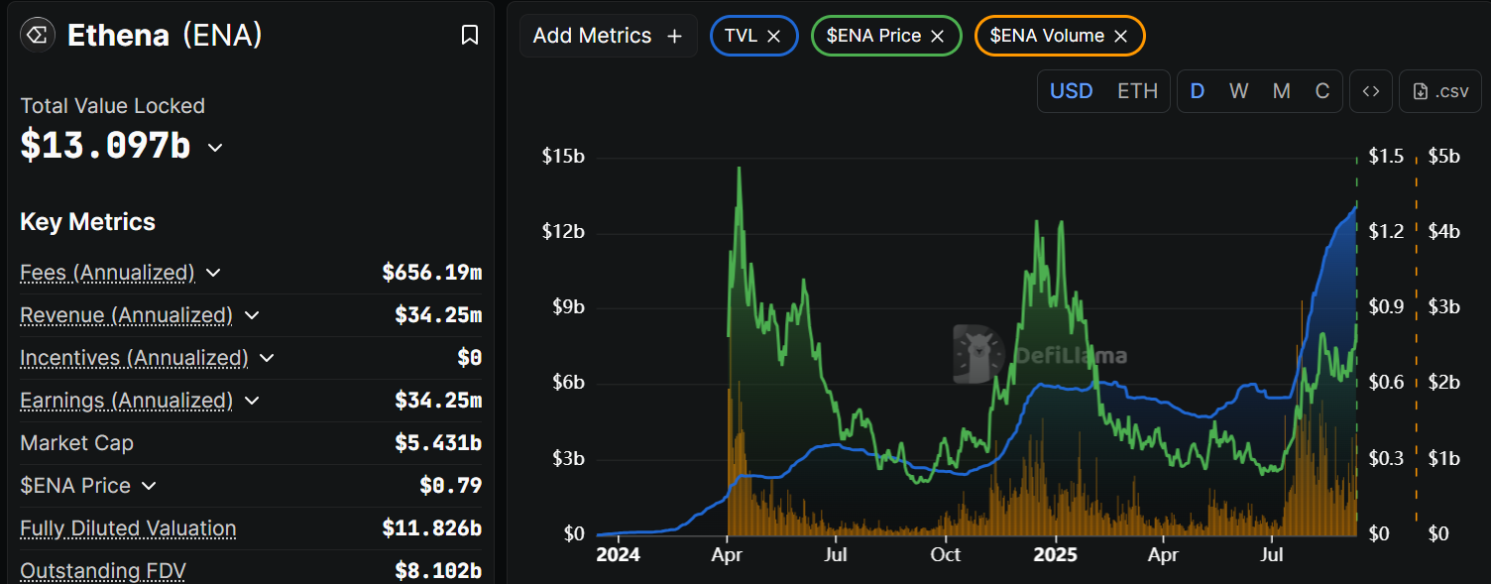Click the Incentives value $0
The height and width of the screenshot is (584, 1491).
(x=470, y=358)
